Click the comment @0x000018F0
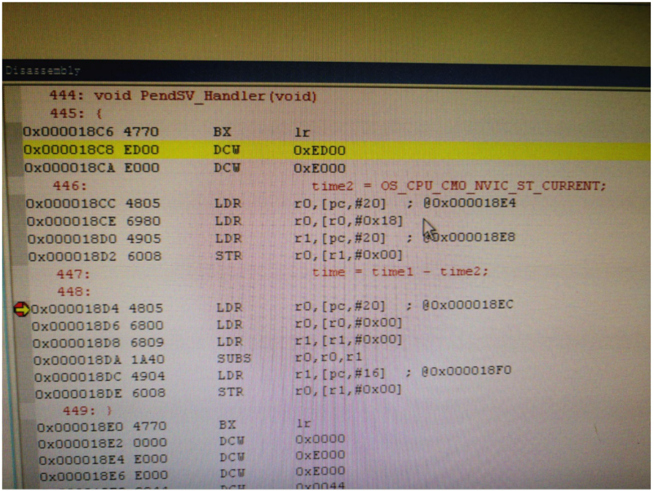Image resolution: width=654 pixels, height=491 pixels. [466, 371]
